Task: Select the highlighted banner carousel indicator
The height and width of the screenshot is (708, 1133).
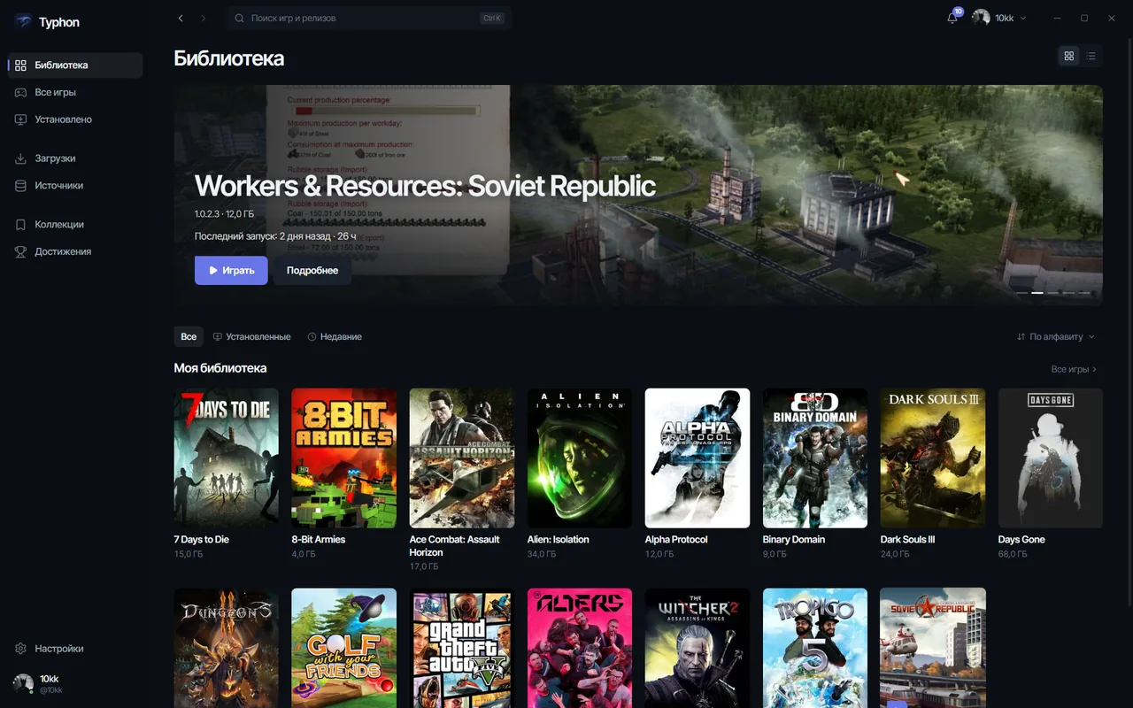Action: (x=1037, y=292)
